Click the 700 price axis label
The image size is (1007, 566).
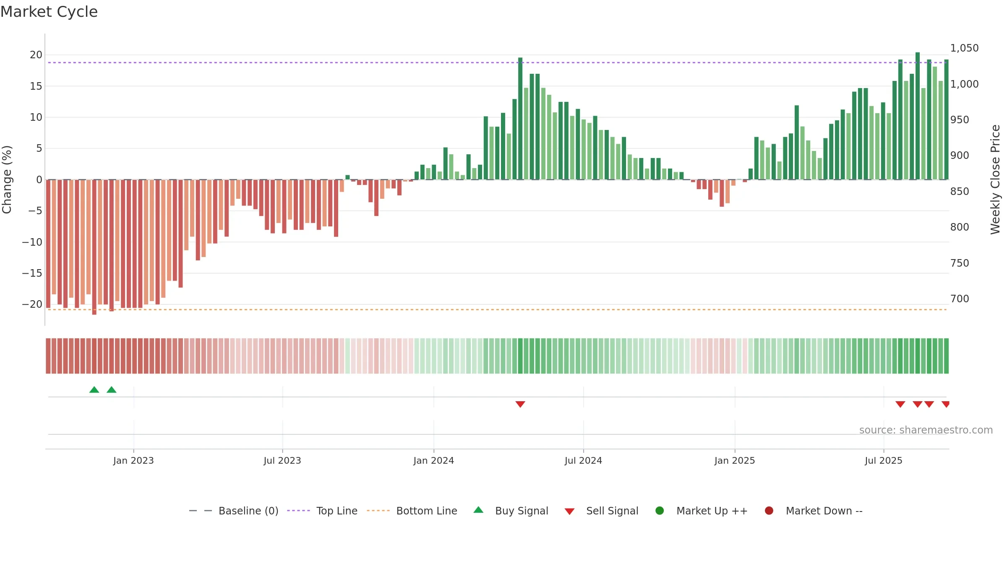tap(960, 299)
